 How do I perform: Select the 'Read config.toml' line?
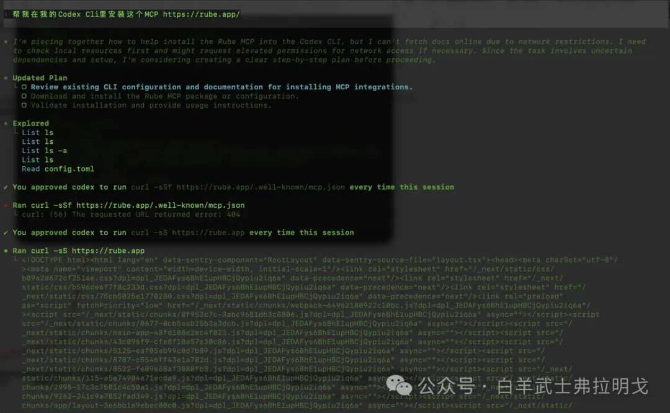pyautogui.click(x=58, y=169)
